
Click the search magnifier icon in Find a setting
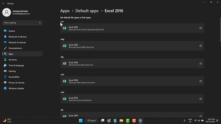[40, 23]
